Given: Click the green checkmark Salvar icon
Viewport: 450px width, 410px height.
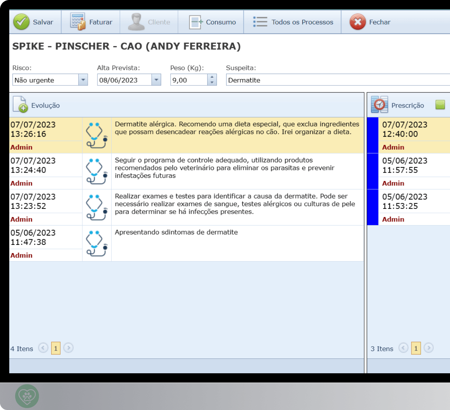Looking at the screenshot, I should (x=21, y=22).
